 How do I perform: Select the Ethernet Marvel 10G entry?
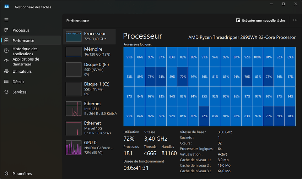pyautogui.click(x=90, y=128)
